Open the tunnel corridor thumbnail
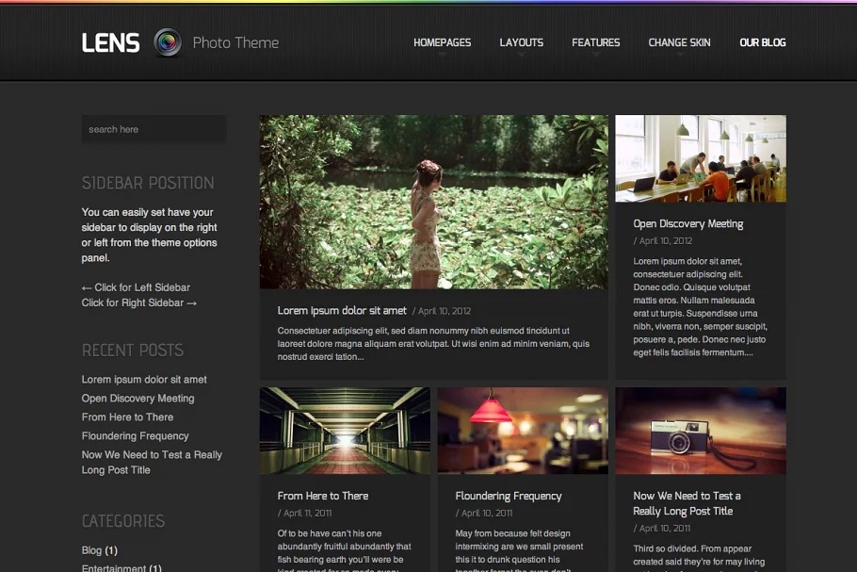Viewport: 857px width, 572px height. point(345,431)
